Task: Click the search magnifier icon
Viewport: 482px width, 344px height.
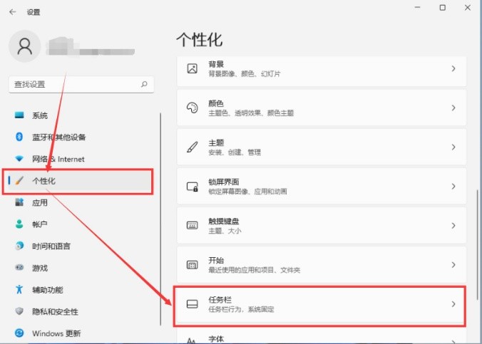Action: [x=144, y=84]
